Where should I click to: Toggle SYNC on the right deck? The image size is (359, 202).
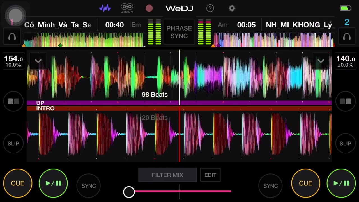270,186
